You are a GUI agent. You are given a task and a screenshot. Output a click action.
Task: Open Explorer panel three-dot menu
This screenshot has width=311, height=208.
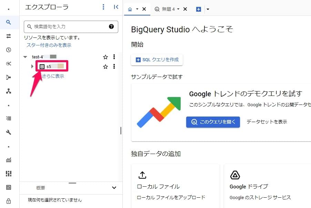click(x=103, y=7)
